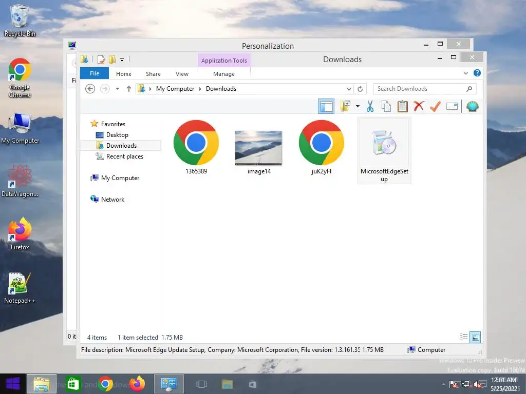Click the Search Downloads input field
This screenshot has width=526, height=394.
[419, 89]
